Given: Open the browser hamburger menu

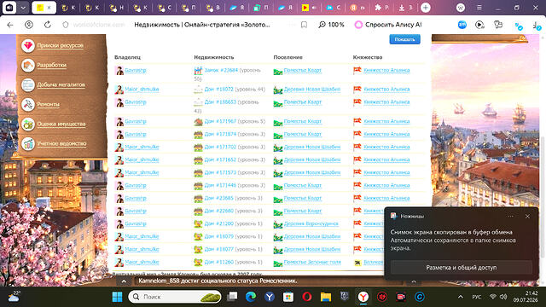Looking at the screenshot, I should click(x=479, y=8).
